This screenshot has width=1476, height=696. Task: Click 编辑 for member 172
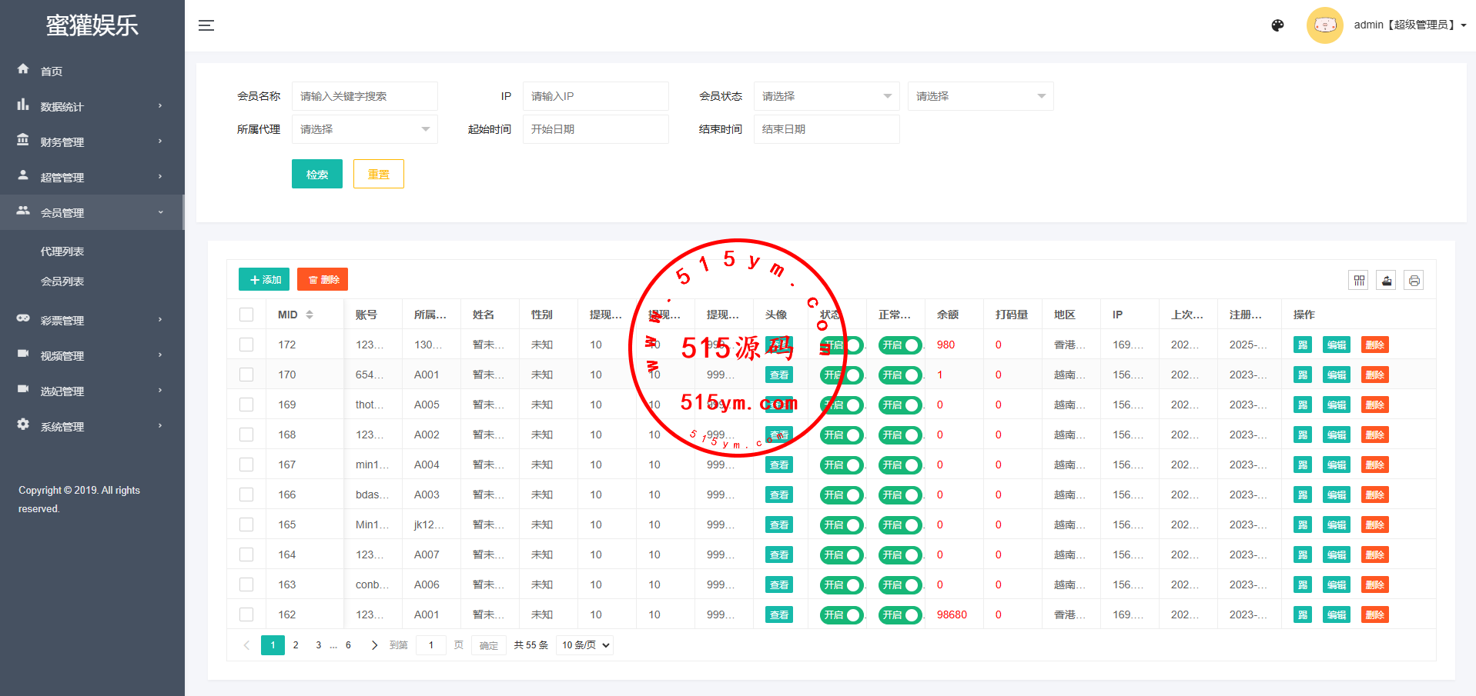pyautogui.click(x=1336, y=345)
